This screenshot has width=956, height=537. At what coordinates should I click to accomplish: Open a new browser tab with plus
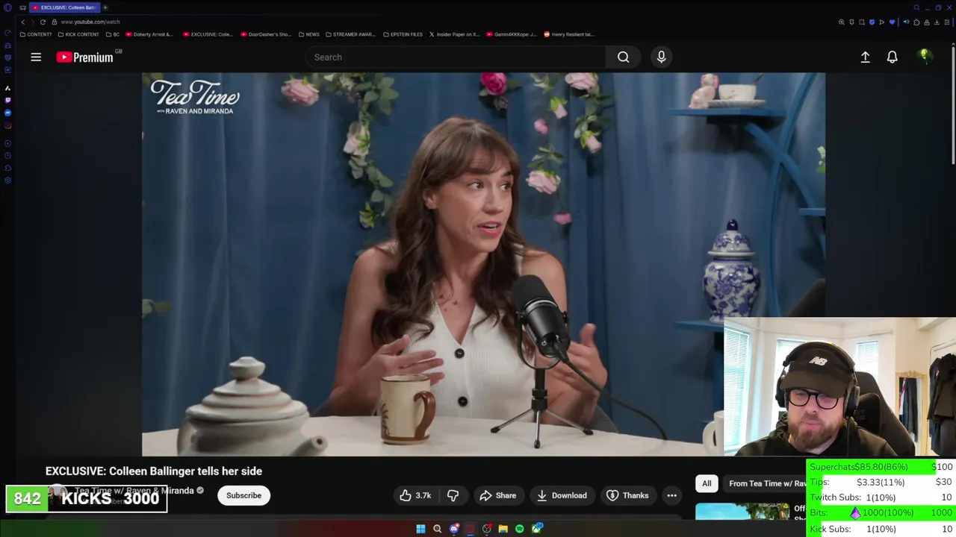105,7
